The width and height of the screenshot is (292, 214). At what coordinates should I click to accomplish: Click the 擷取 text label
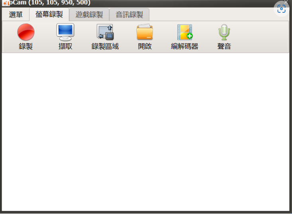tap(65, 46)
